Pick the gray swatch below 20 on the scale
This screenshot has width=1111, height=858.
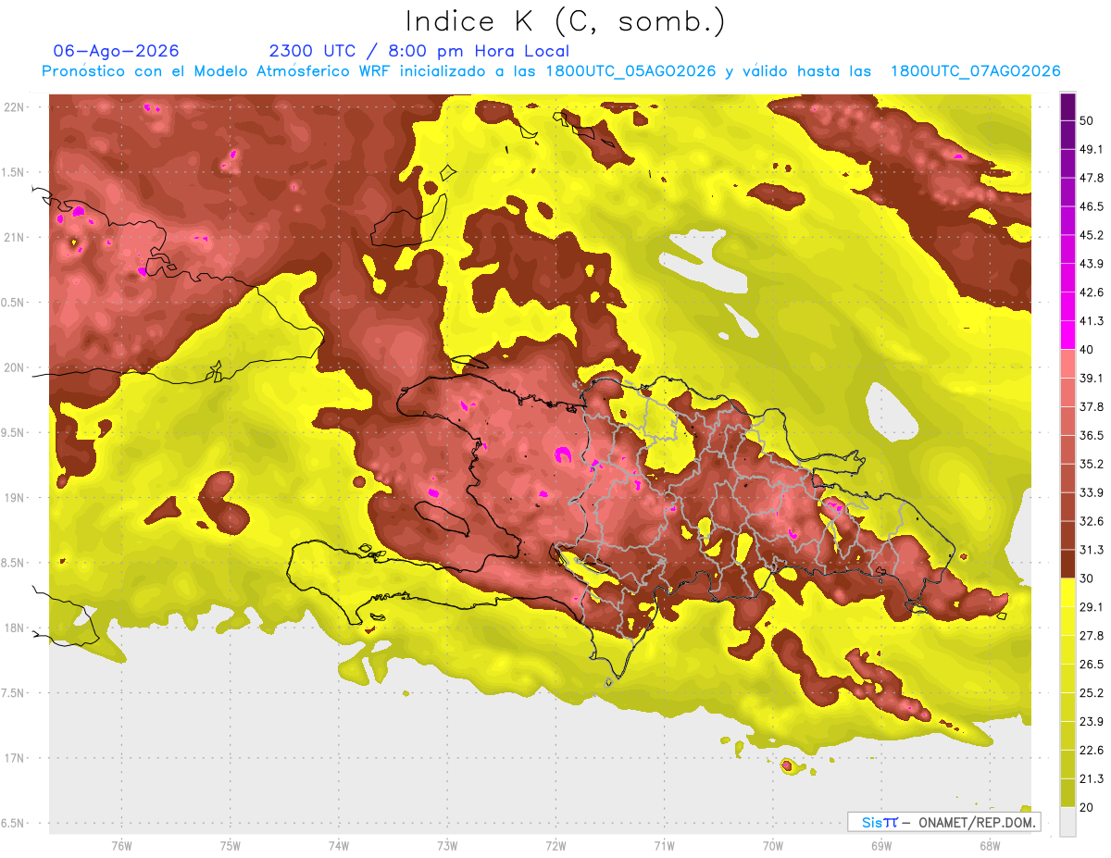pyautogui.click(x=1067, y=822)
